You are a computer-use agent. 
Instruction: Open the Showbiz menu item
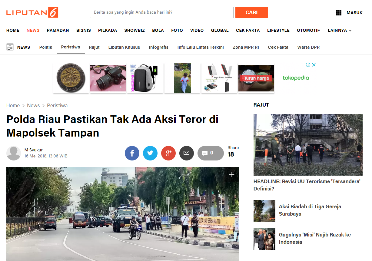coord(135,30)
